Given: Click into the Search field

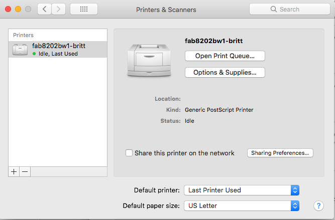Looking at the screenshot, I should point(290,9).
